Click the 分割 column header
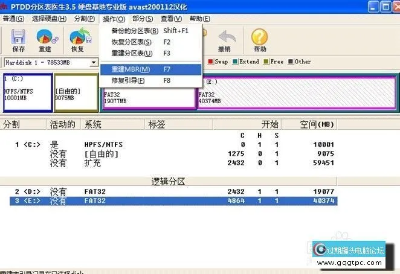Image resolution: width=400 pixels, height=274 pixels. click(23, 124)
